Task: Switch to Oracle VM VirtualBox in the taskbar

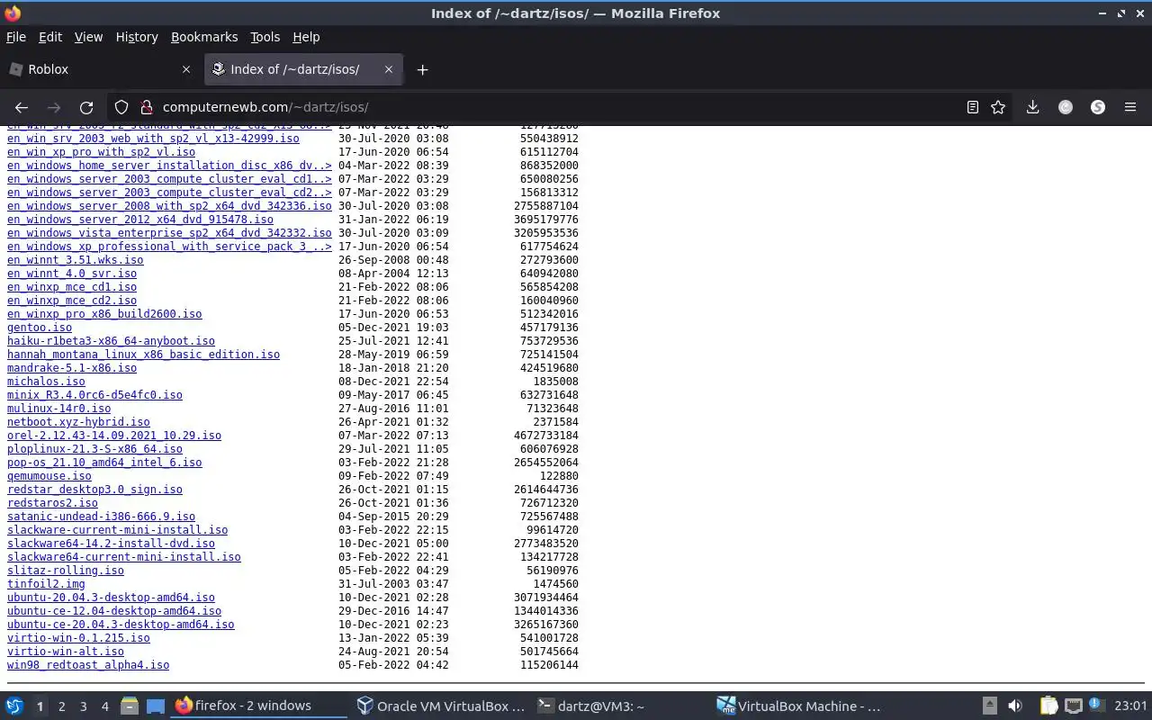Action: click(x=440, y=706)
